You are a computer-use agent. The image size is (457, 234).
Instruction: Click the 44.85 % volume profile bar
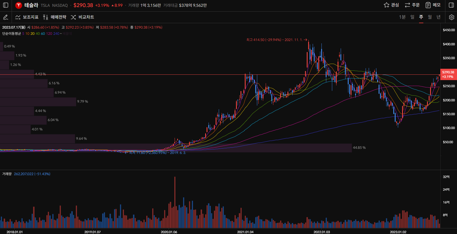coord(176,148)
